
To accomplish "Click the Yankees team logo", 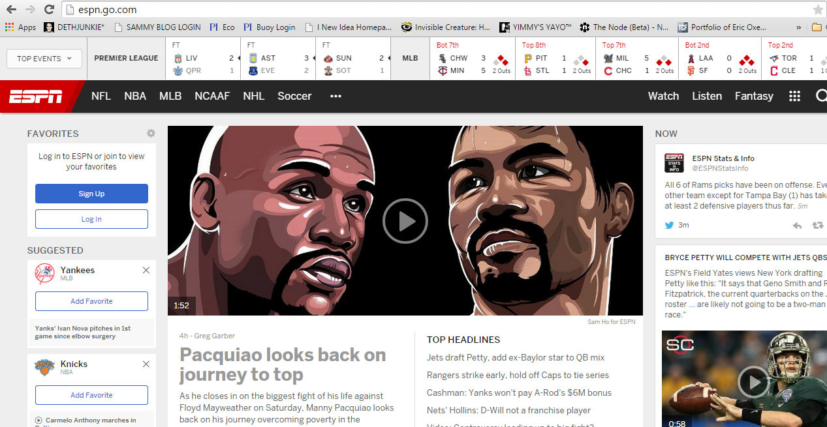I will point(45,274).
